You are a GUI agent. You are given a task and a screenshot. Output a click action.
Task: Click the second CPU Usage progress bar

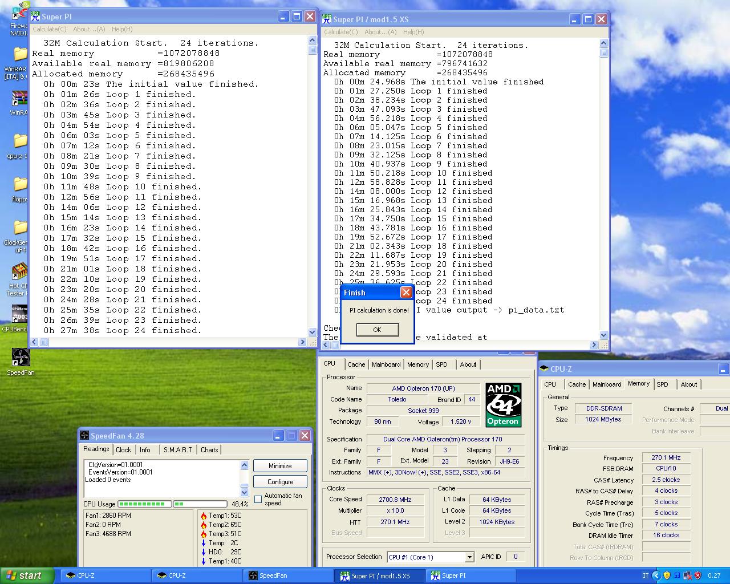click(x=200, y=504)
